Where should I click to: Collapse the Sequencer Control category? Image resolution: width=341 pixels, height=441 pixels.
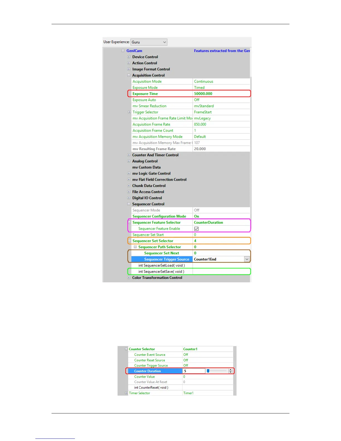[129, 204]
